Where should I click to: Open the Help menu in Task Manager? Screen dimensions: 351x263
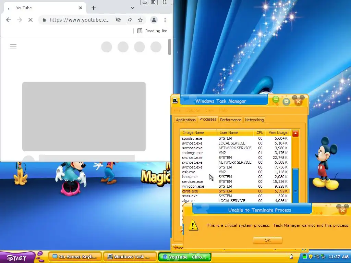223,110
